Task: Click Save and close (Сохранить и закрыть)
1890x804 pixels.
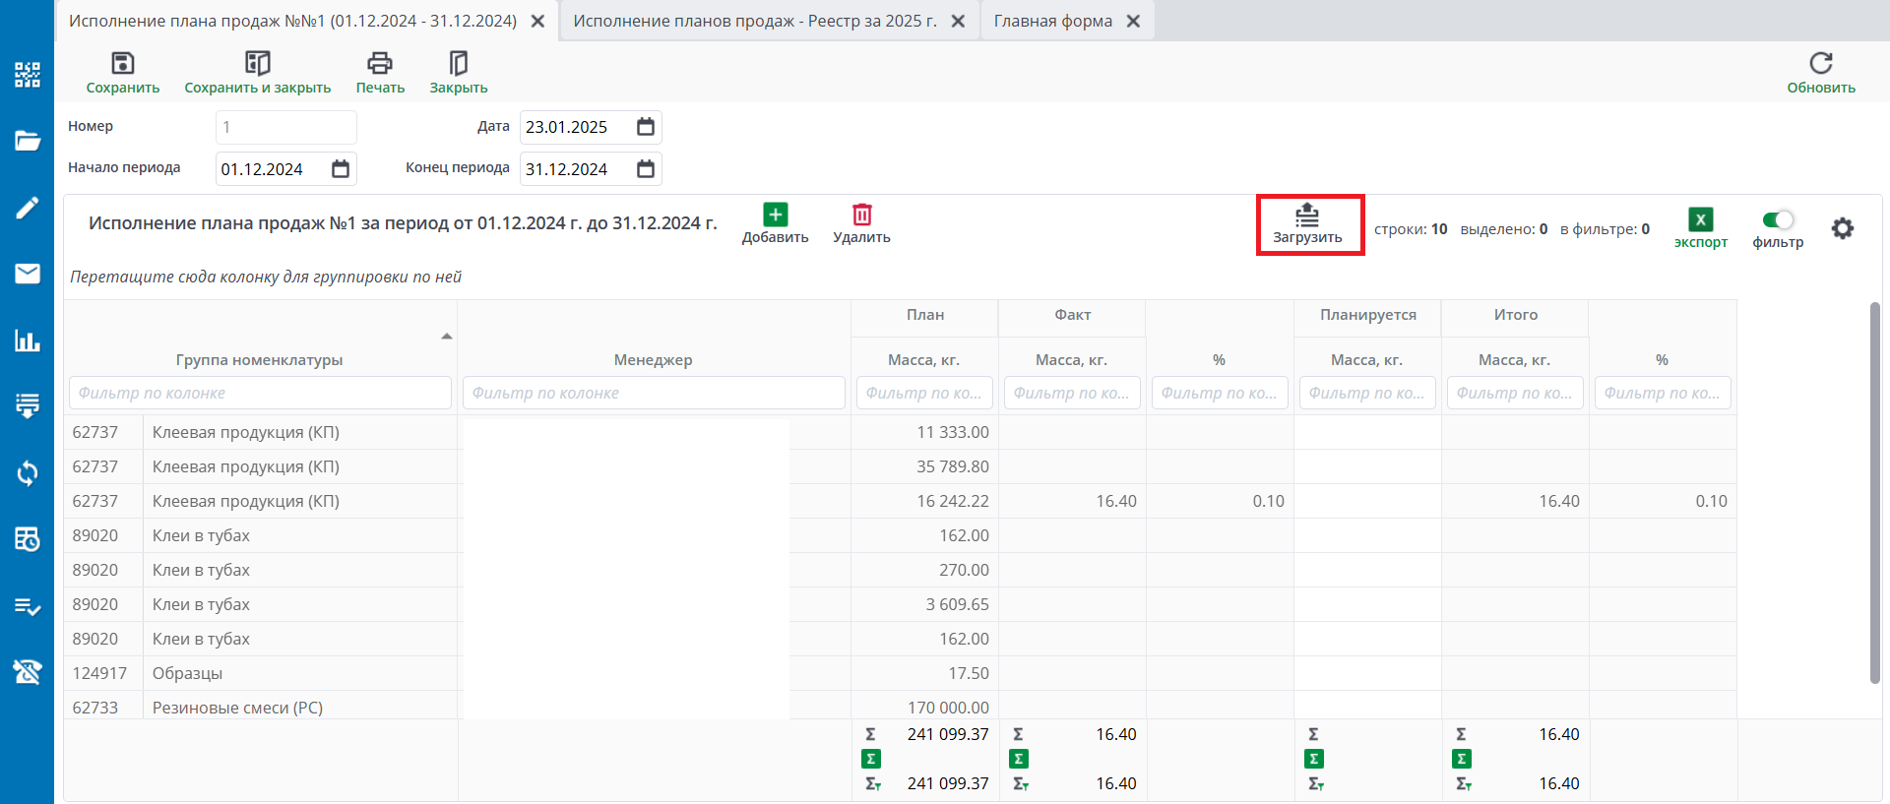Action: 257,65
